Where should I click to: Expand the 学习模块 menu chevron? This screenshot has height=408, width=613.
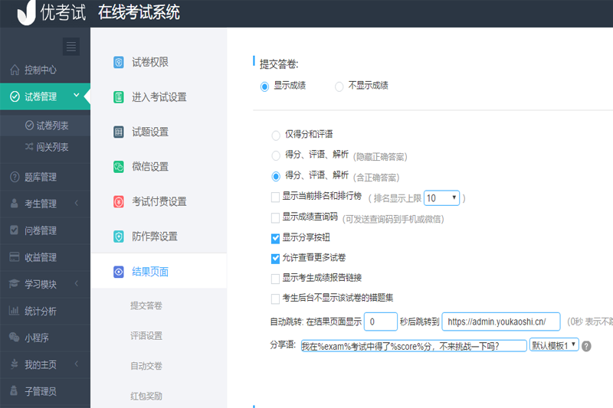[x=76, y=283]
